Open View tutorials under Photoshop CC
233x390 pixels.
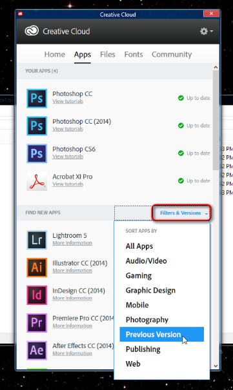(x=68, y=101)
